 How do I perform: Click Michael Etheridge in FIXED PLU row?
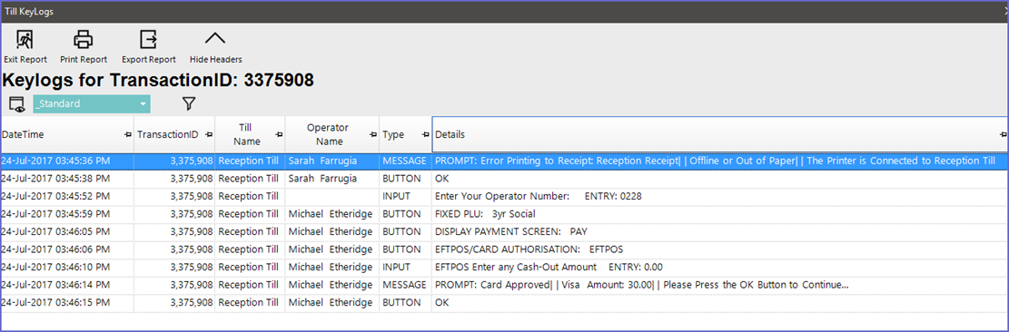tap(330, 214)
